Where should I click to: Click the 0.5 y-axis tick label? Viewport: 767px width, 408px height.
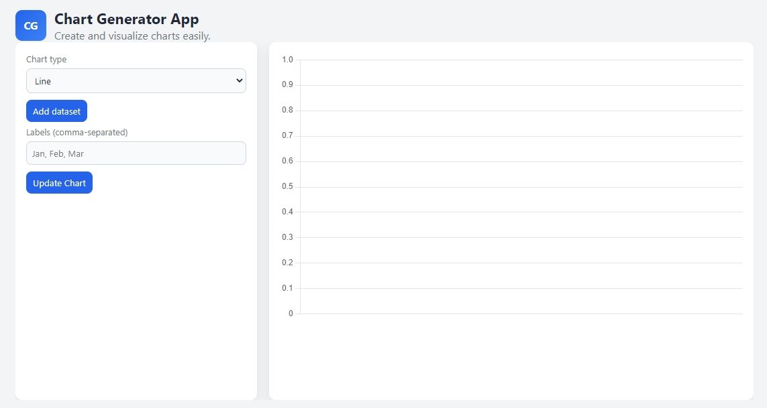pyautogui.click(x=287, y=187)
